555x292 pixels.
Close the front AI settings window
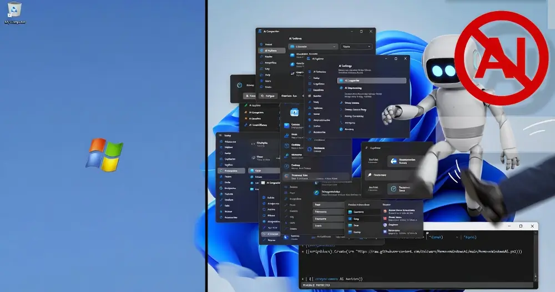(405, 59)
